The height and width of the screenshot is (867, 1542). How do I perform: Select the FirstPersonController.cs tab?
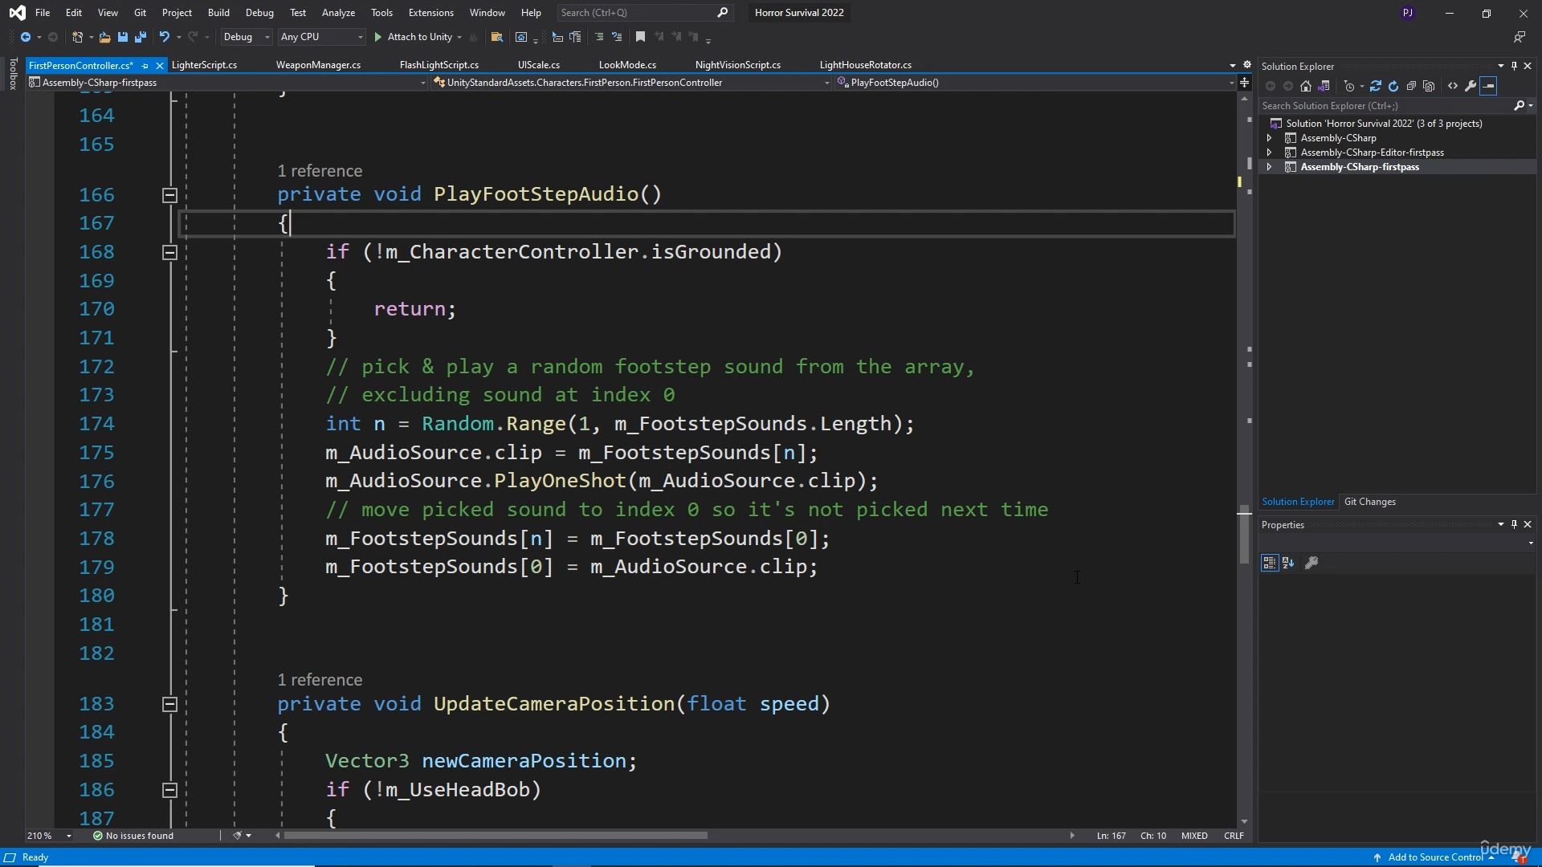coord(80,64)
